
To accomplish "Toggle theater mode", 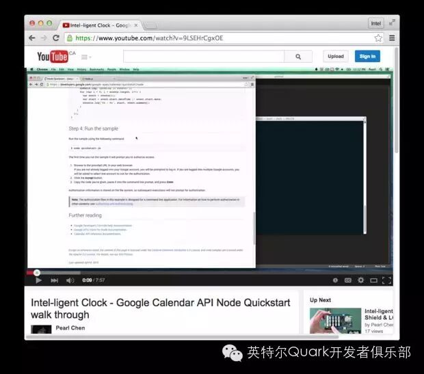I will coord(373,280).
